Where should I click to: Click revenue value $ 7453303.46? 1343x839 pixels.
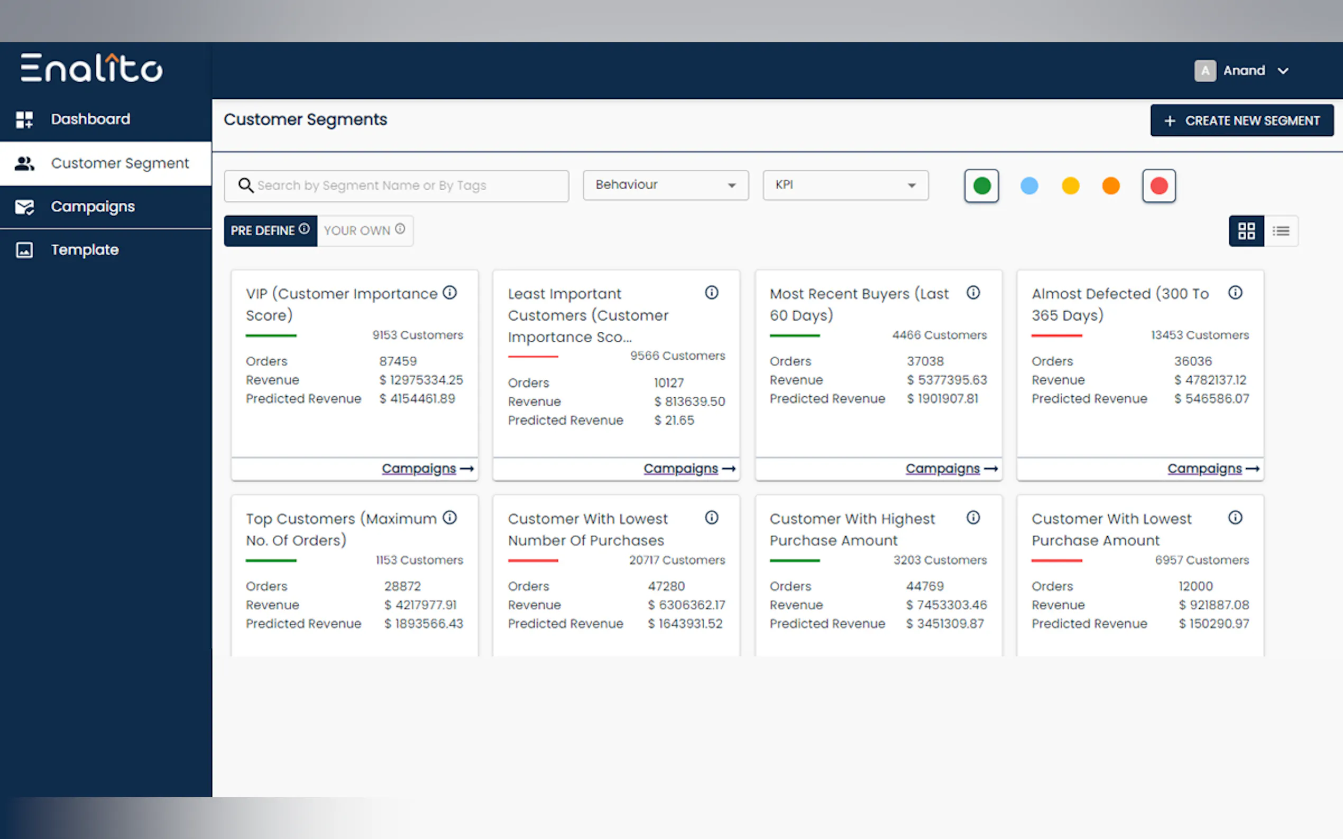pyautogui.click(x=946, y=605)
